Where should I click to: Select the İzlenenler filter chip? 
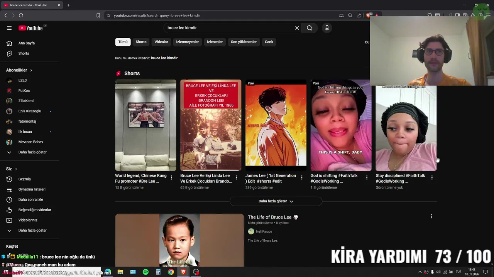(x=215, y=42)
